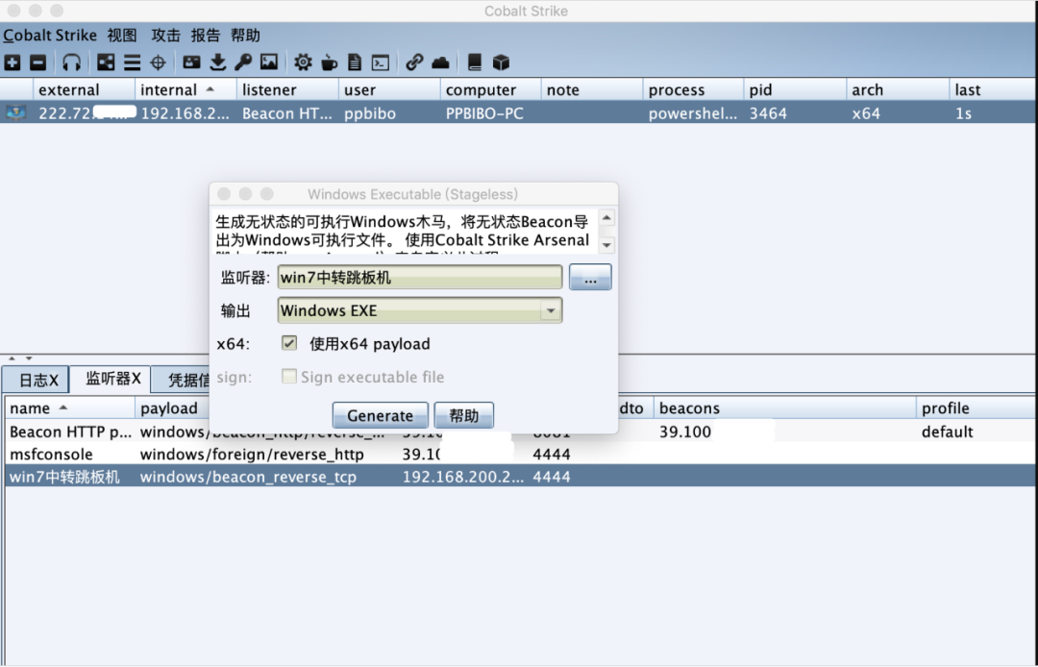Click the connect to team server plus icon
Viewport: 1038px width, 667px height.
pyautogui.click(x=12, y=62)
